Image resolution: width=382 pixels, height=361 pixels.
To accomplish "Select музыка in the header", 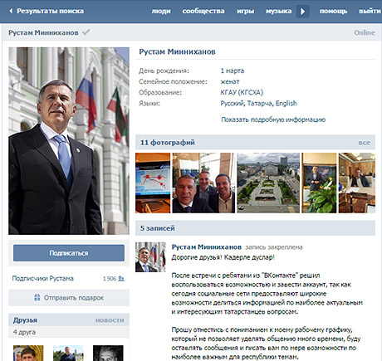I will tap(278, 11).
